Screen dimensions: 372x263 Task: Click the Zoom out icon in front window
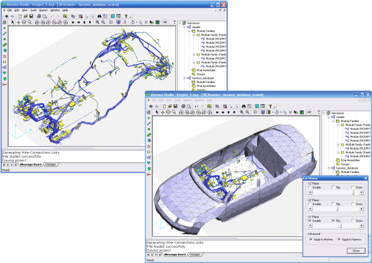click(248, 112)
